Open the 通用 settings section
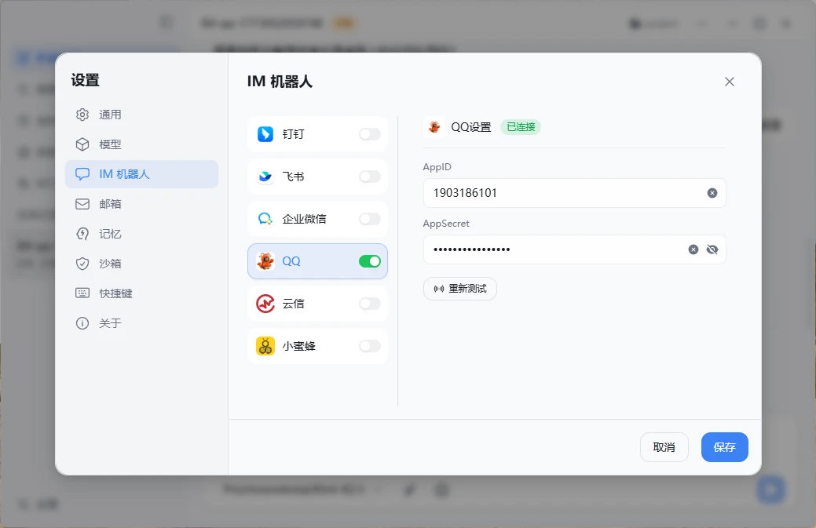The height and width of the screenshot is (528, 816). tap(110, 115)
